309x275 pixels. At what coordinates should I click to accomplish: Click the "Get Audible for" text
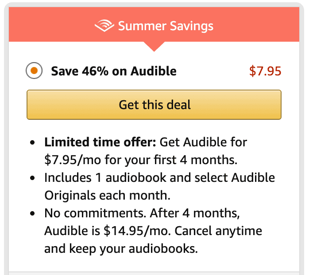tap(203, 142)
